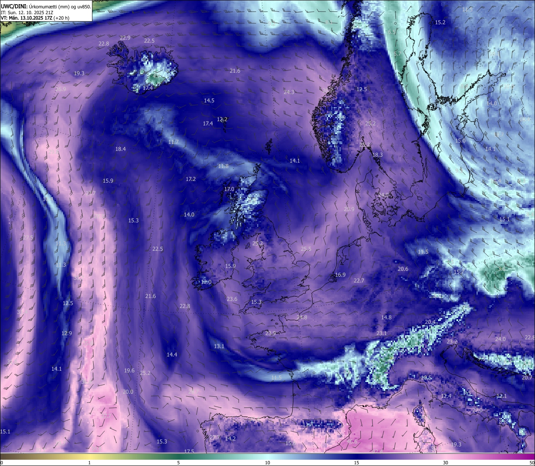The width and height of the screenshot is (535, 466).
Task: Click the 15.2 value over northern Scandinavia
Action: click(440, 22)
